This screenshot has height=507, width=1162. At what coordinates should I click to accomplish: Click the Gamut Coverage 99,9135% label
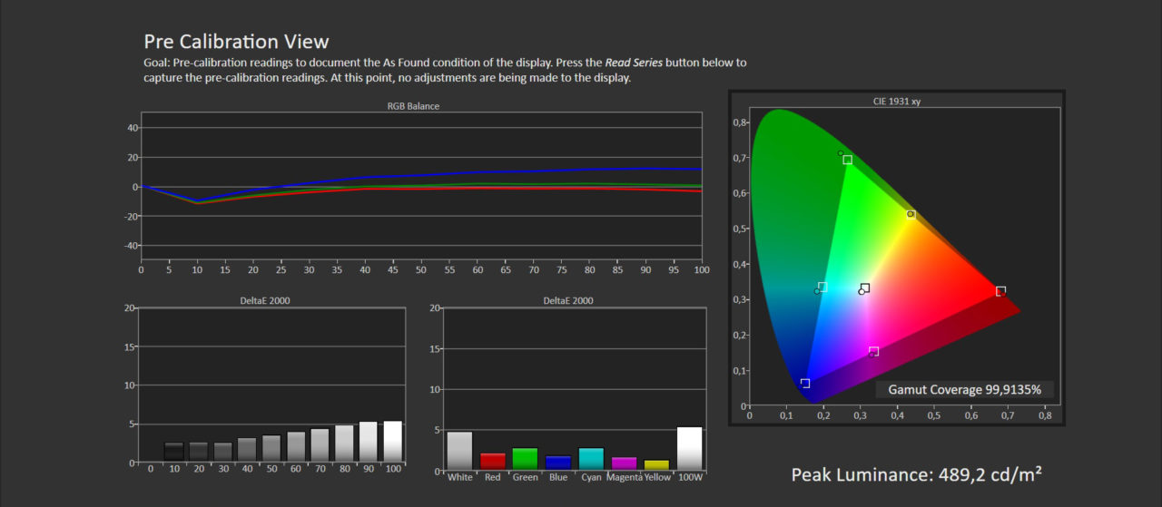[965, 390]
